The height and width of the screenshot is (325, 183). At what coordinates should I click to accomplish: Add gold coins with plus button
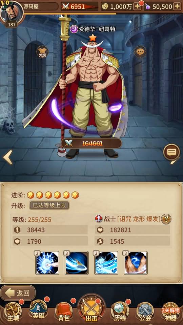137,6
